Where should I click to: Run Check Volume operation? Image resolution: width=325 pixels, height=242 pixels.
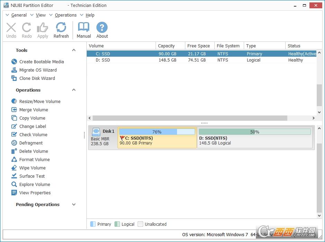tap(29, 135)
